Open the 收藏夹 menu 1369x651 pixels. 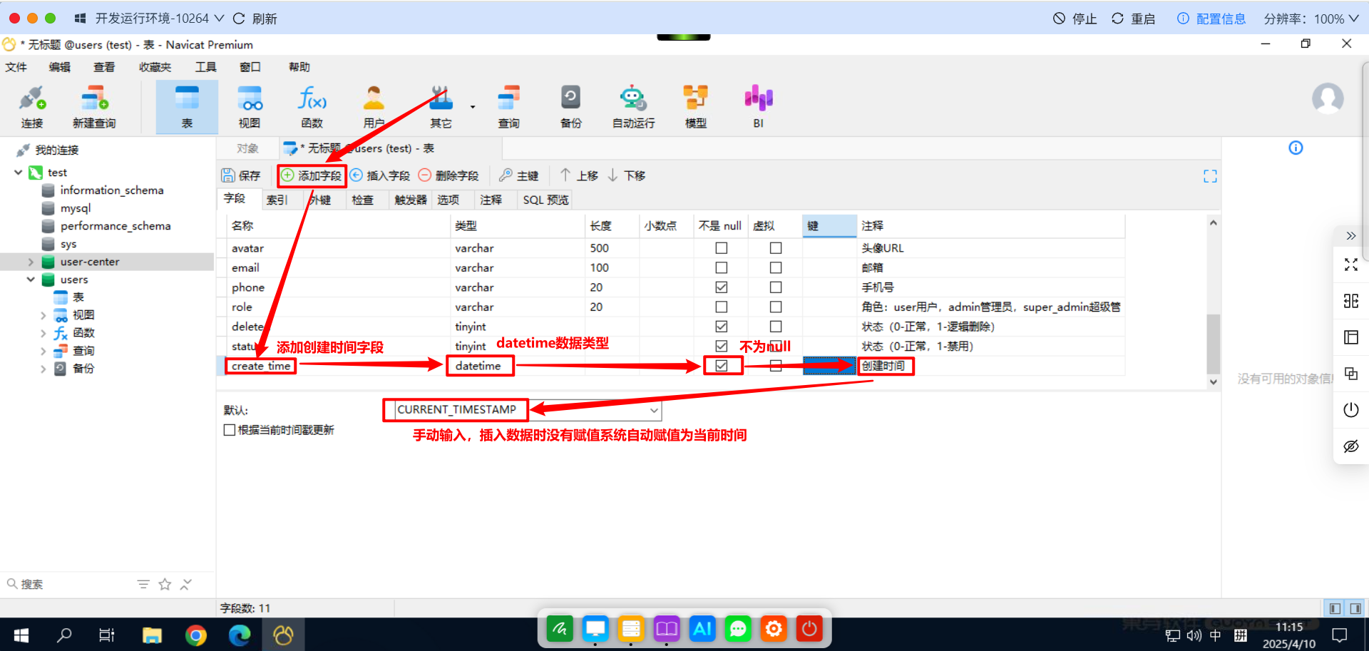pos(155,67)
